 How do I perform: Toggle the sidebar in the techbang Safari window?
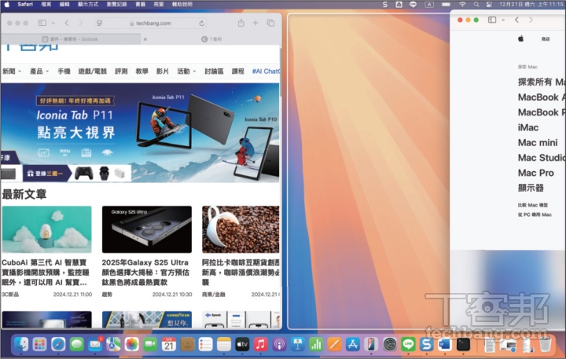[42, 23]
